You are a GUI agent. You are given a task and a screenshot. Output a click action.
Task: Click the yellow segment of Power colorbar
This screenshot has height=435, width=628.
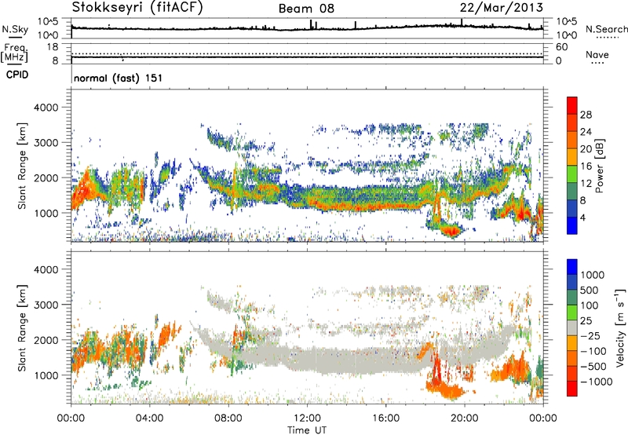[572, 157]
